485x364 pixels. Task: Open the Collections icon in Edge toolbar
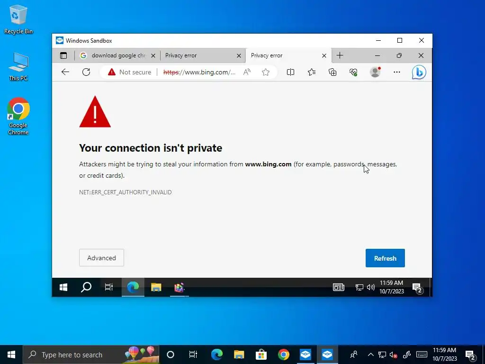332,72
